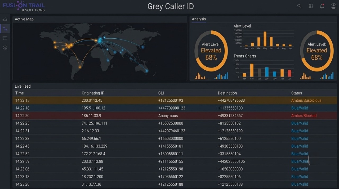
Task: Open the messages envelope sidebar icon
Action: [x=5, y=38]
